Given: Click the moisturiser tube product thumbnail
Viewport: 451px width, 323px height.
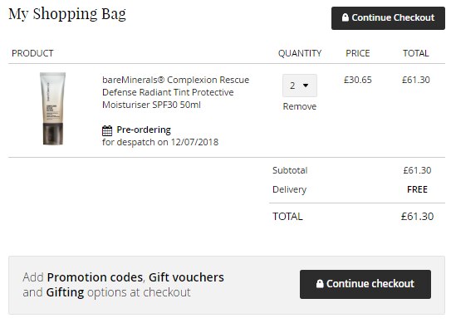Looking at the screenshot, I should pos(52,109).
